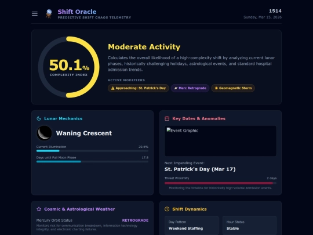Image resolution: width=313 pixels, height=235 pixels.
Task: Click the Event Graphic image placeholder
Action: (x=221, y=141)
